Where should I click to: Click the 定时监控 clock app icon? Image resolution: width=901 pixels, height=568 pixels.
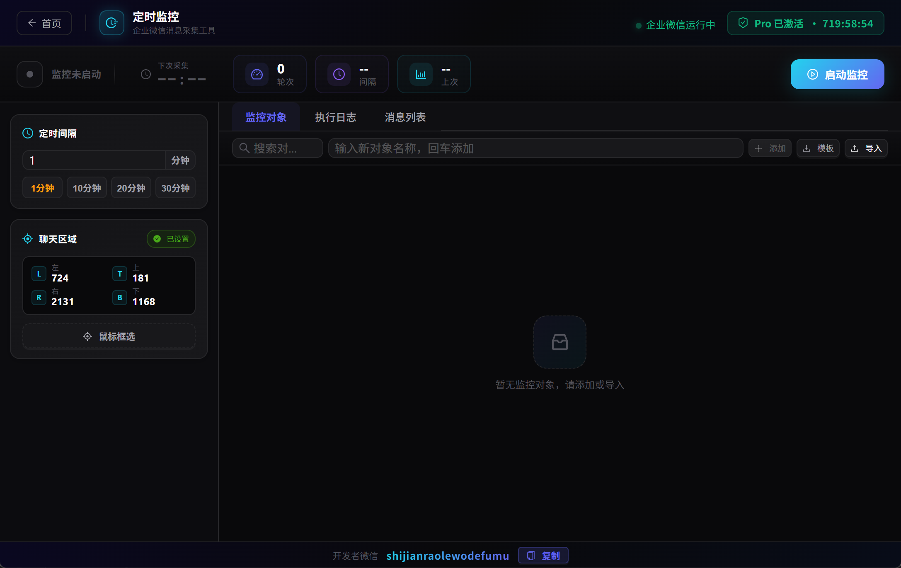(x=111, y=23)
